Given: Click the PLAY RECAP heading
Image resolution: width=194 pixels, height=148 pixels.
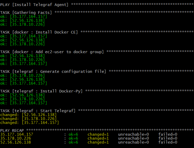Looking at the screenshot, I should (12, 130).
